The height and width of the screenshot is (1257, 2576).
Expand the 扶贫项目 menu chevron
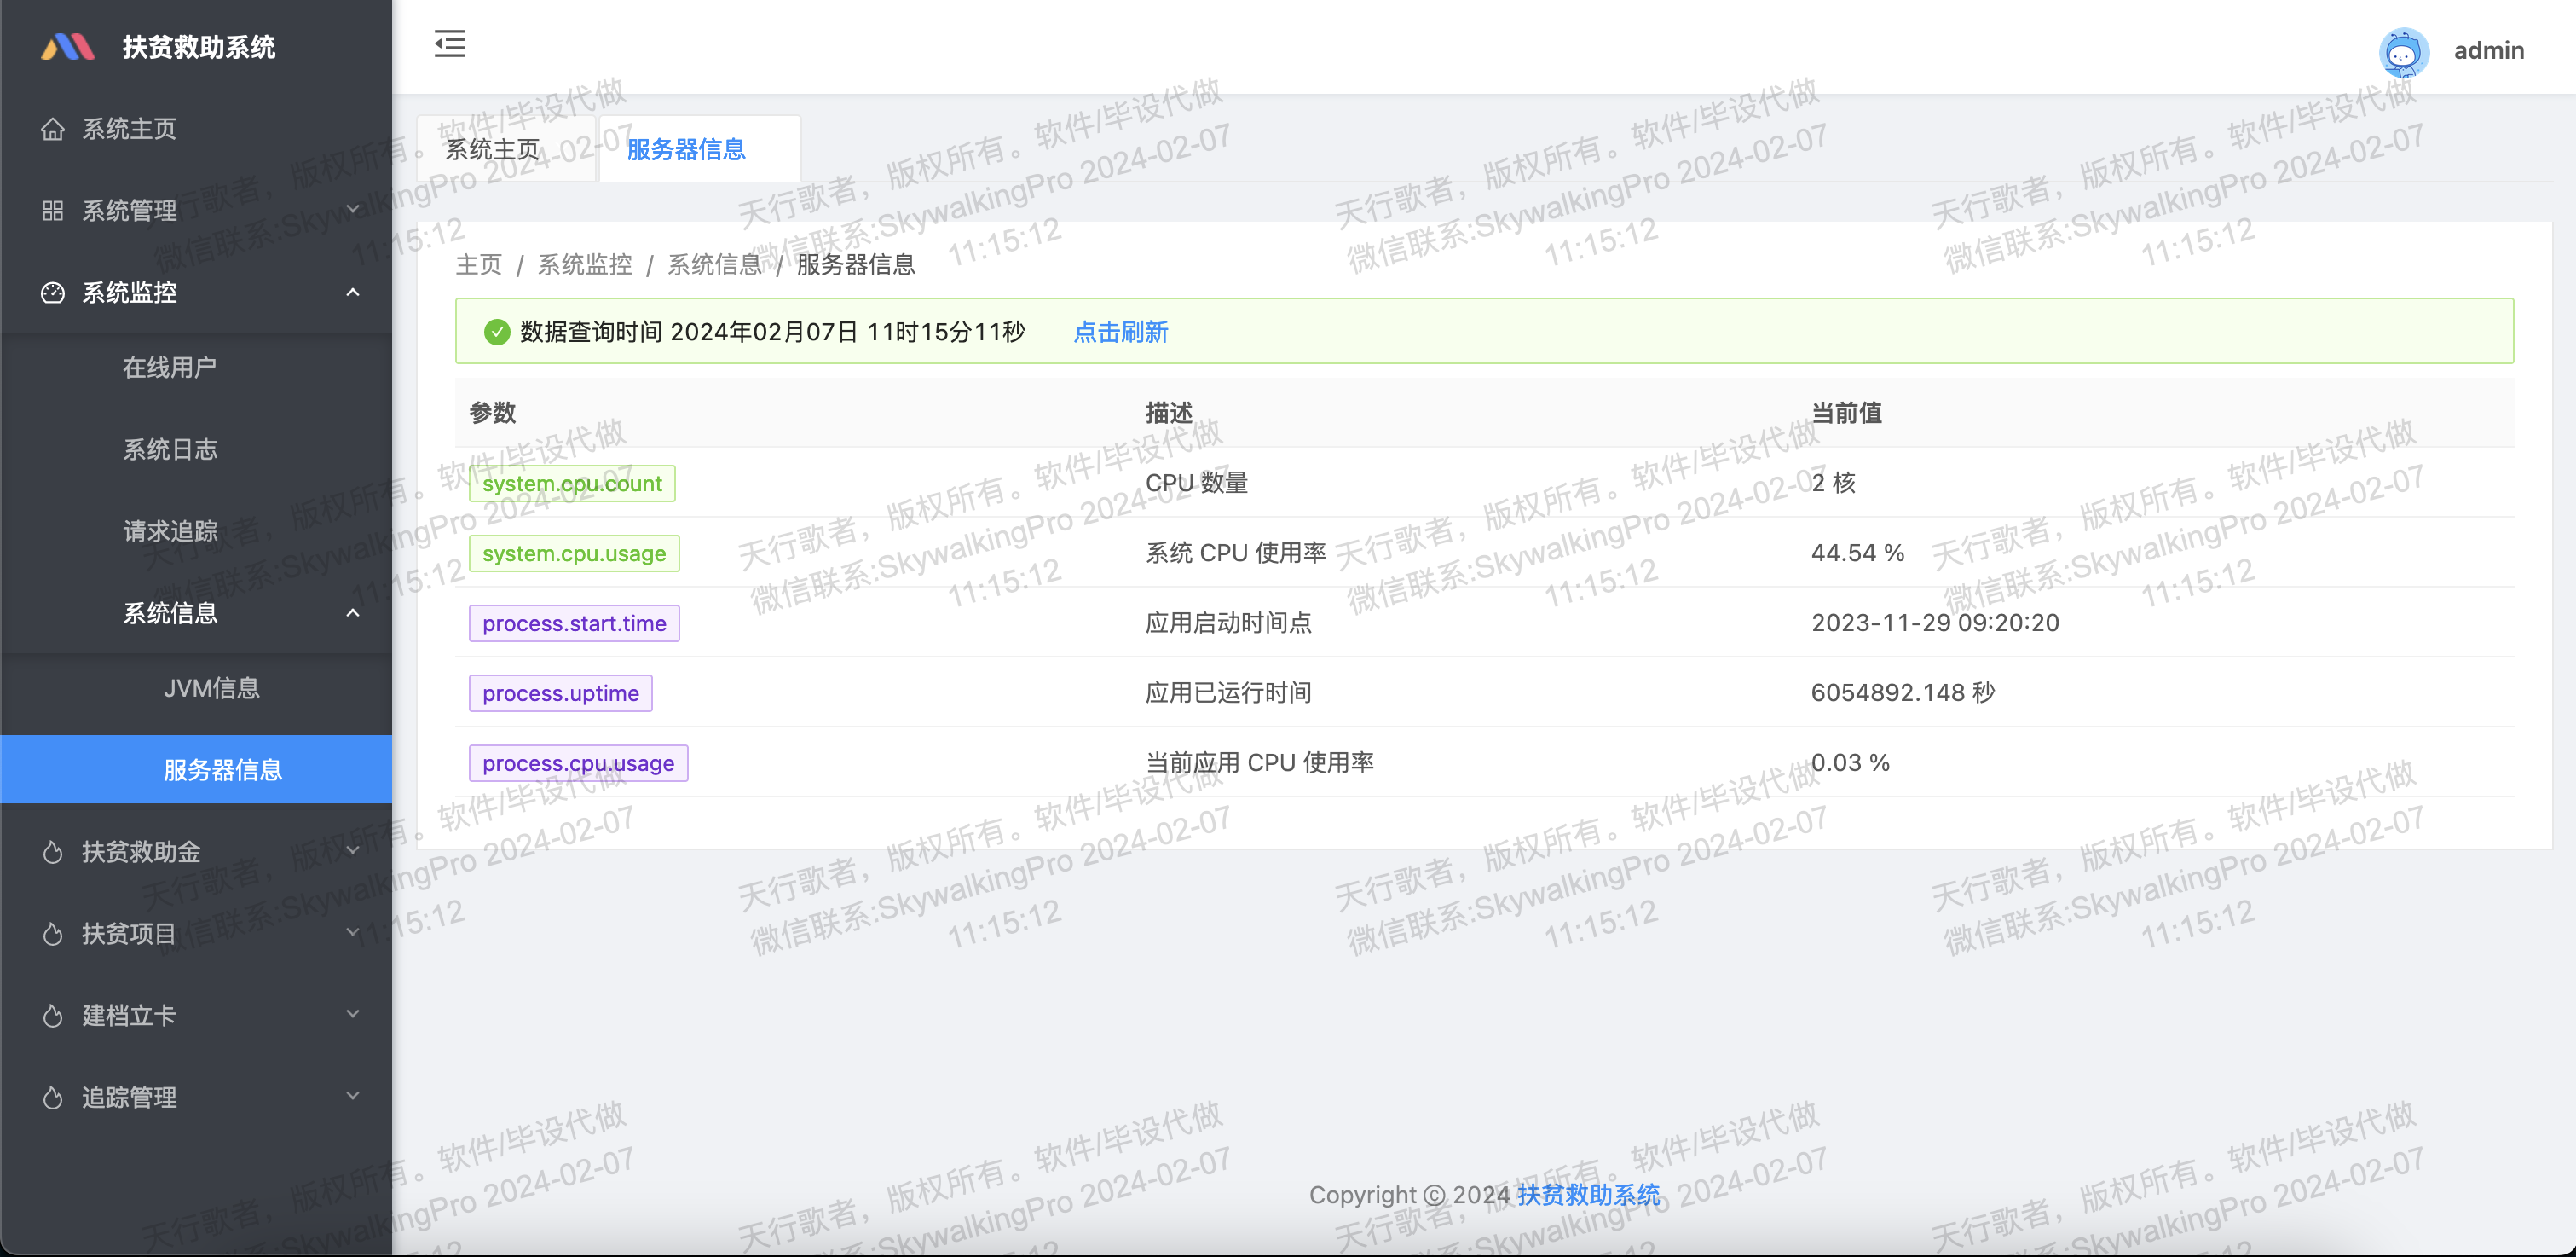coord(353,934)
